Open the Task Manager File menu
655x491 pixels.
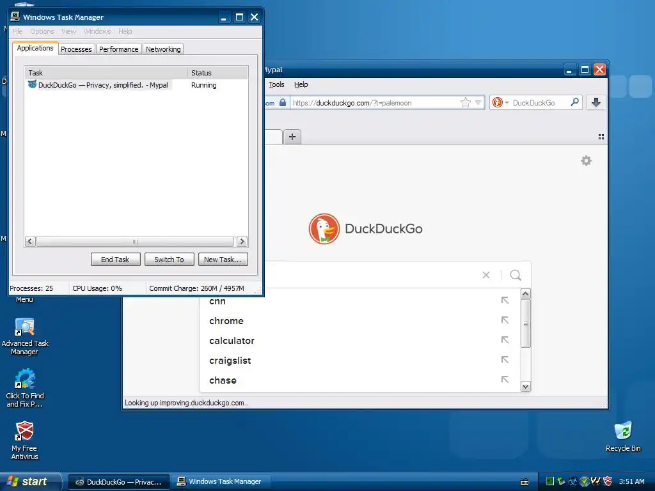point(17,31)
